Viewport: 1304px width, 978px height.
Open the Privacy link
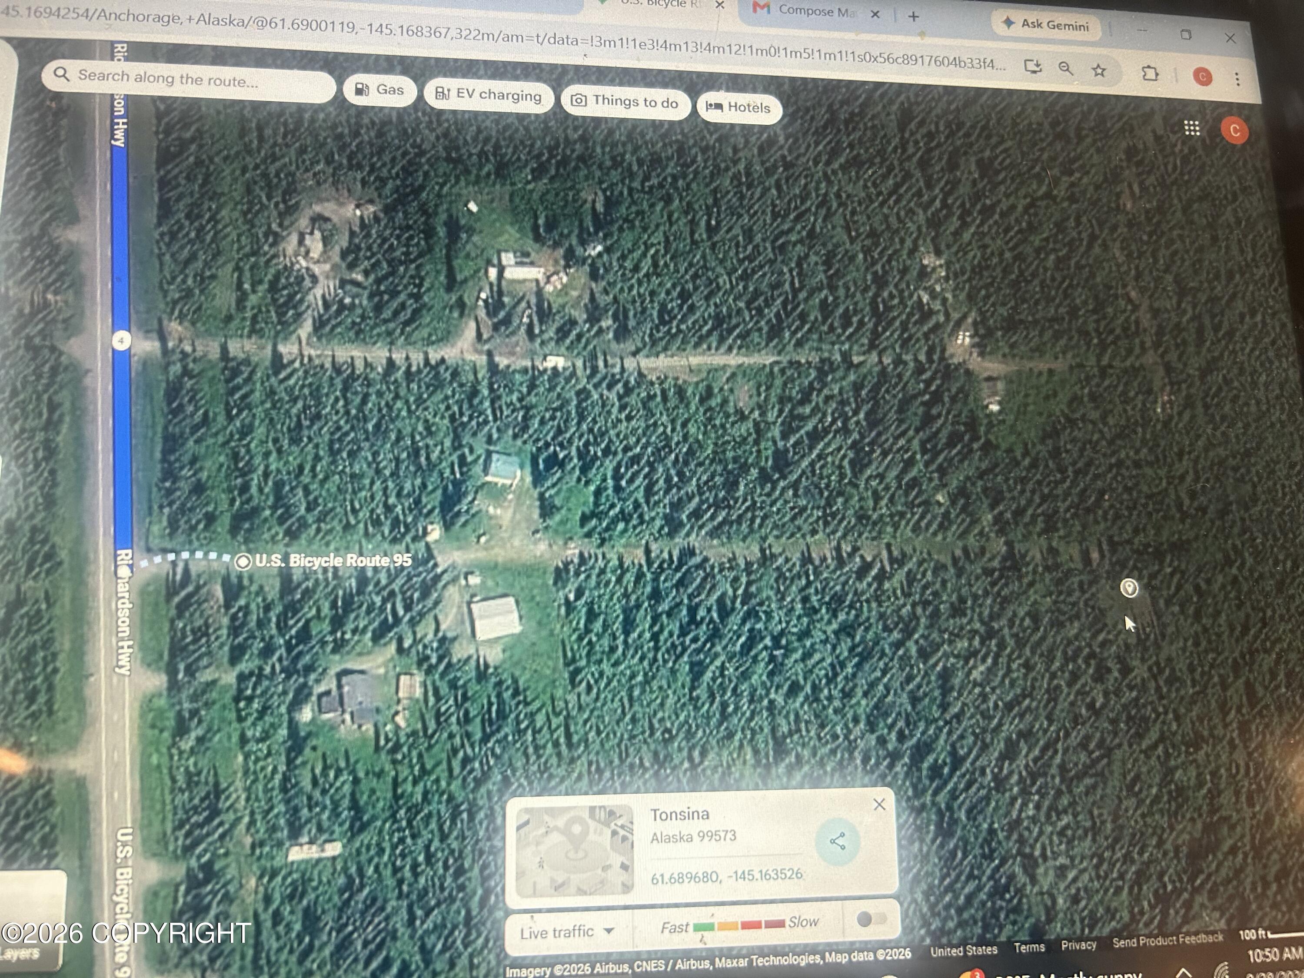click(x=1078, y=945)
